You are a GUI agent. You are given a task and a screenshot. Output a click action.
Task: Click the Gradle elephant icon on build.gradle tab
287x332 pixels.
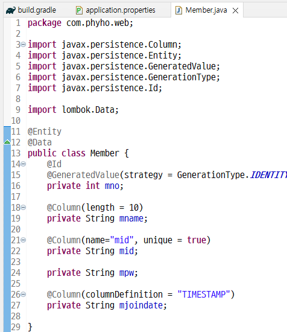(11, 10)
